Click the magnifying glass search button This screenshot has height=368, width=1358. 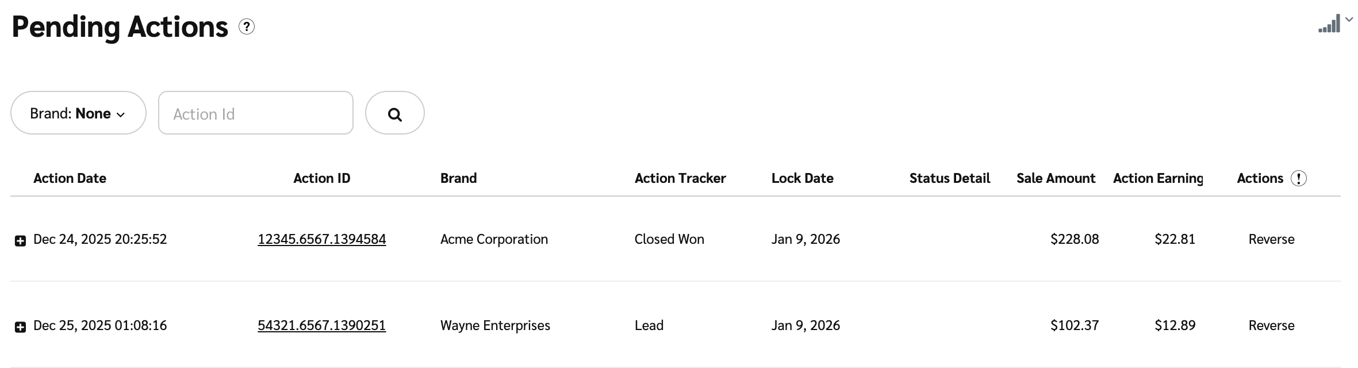[395, 113]
